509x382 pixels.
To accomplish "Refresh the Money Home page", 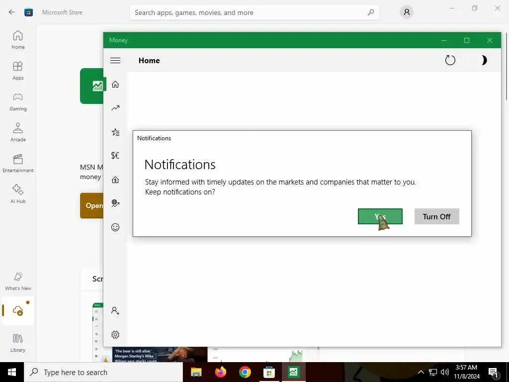I will click(x=450, y=60).
